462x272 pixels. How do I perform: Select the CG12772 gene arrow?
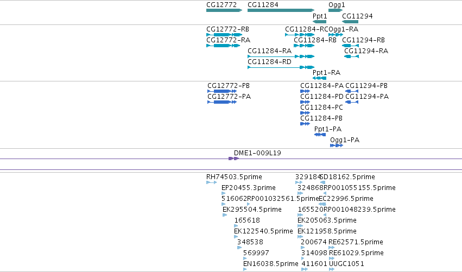(x=224, y=11)
